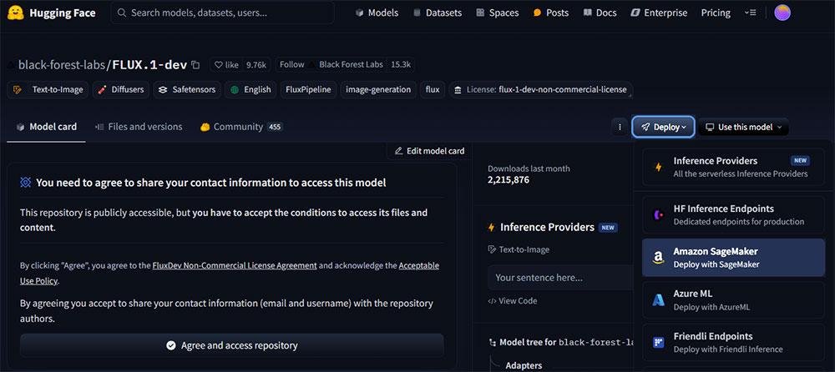Click Agree and access repository button
This screenshot has height=372, width=835.
[x=231, y=345]
